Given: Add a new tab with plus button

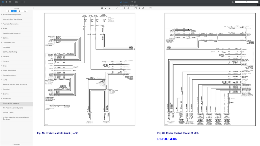Looking at the screenshot, I should click(258, 5).
